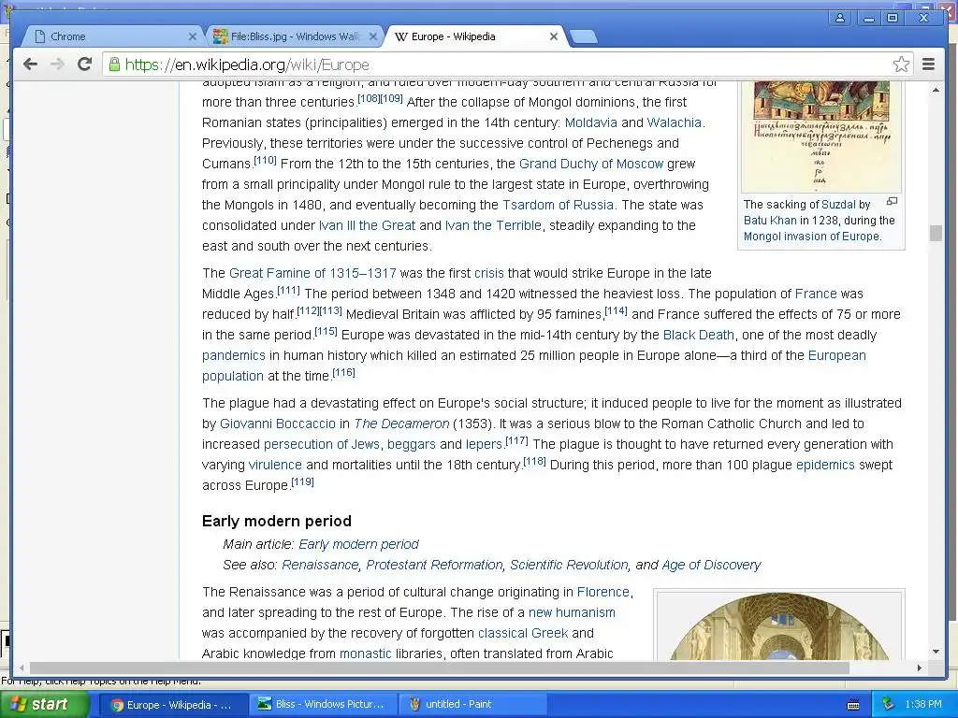Open Ivan the Terrible link
Screen dimensions: 958x718
(493, 226)
